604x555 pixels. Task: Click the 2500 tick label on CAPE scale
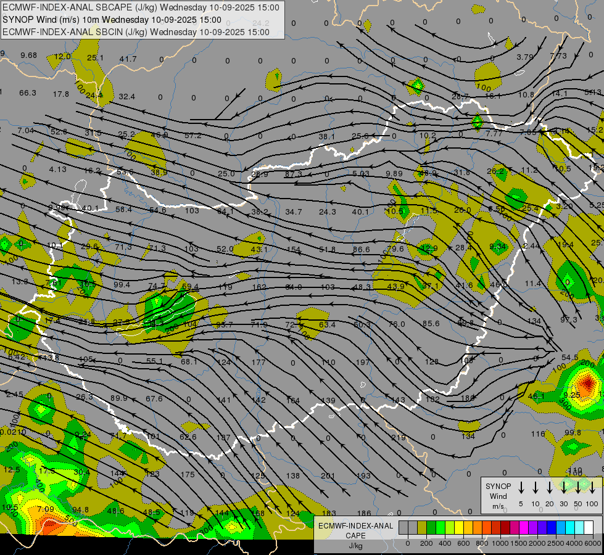[x=556, y=543]
